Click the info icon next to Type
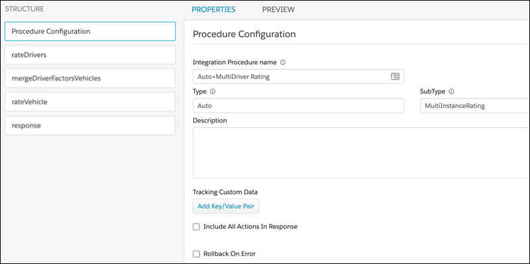The height and width of the screenshot is (264, 530). coord(213,91)
